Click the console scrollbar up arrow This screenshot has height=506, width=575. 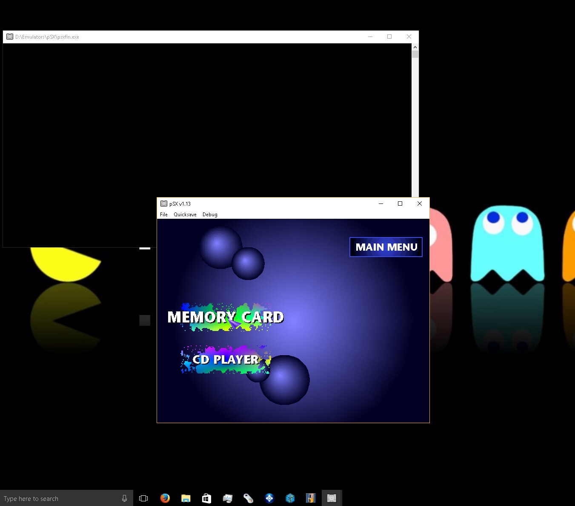(x=415, y=47)
